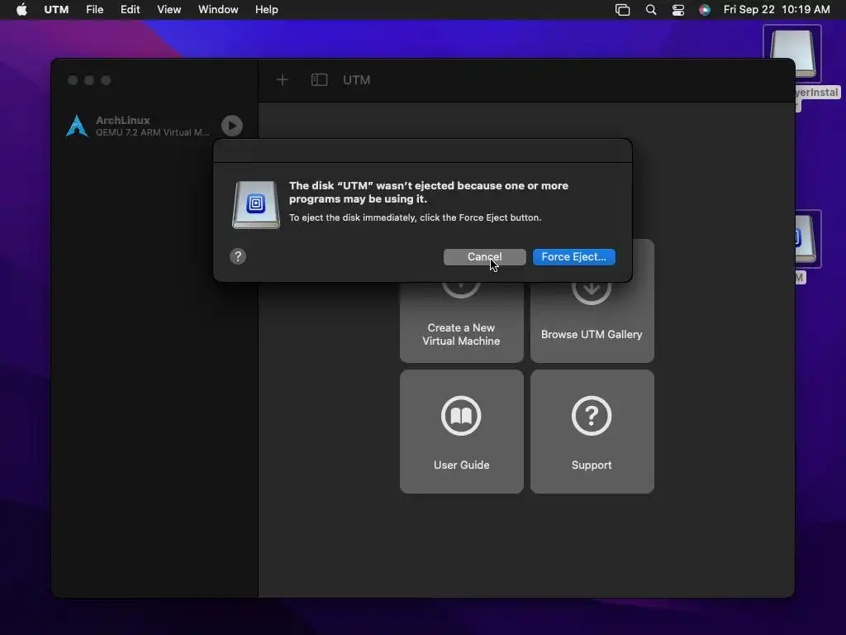Open the Browse UTM Gallery tile
Viewport: 846px width, 635px height.
(x=592, y=322)
